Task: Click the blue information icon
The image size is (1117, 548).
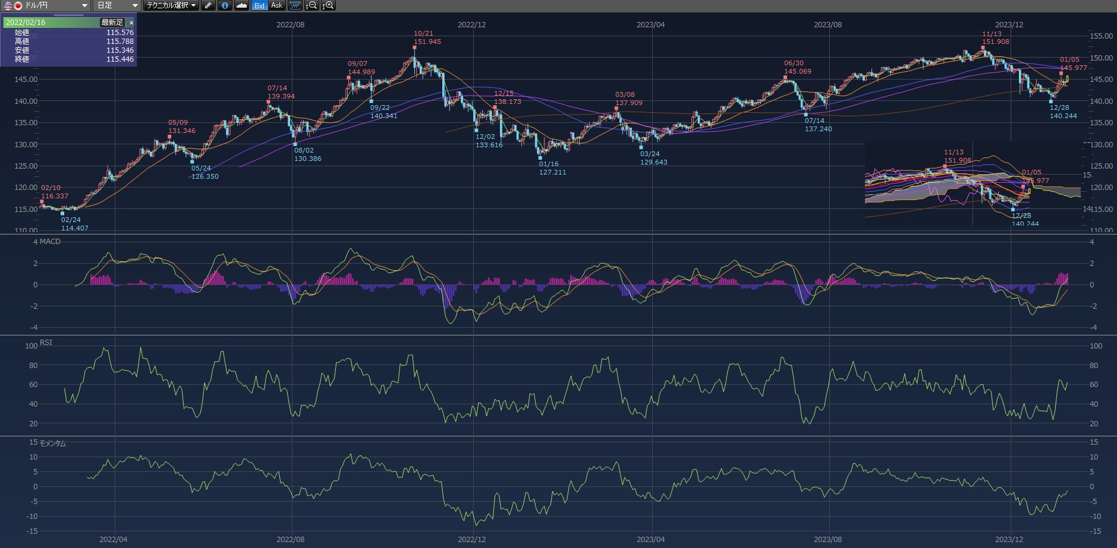Action: (x=225, y=5)
